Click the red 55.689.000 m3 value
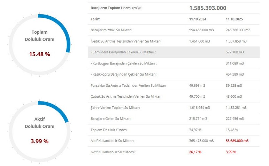The image size is (269, 166). pyautogui.click(x=237, y=141)
